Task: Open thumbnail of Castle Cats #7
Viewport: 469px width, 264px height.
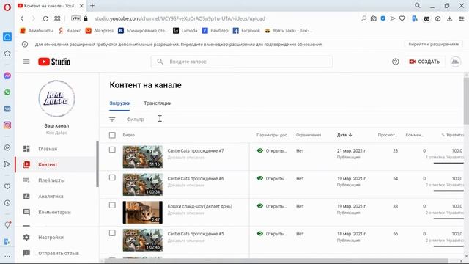Action: pyautogui.click(x=143, y=157)
